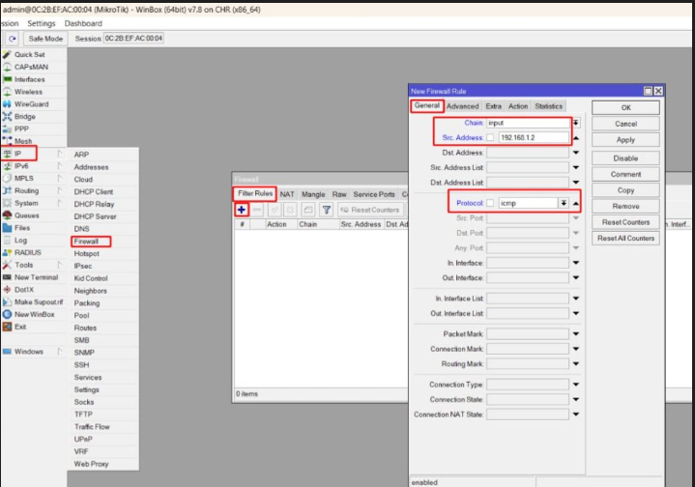Click the Comment button
The height and width of the screenshot is (487, 695).
click(x=625, y=174)
